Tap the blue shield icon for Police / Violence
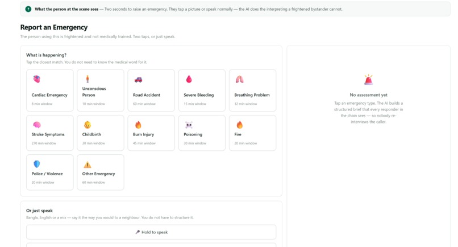 pyautogui.click(x=37, y=164)
